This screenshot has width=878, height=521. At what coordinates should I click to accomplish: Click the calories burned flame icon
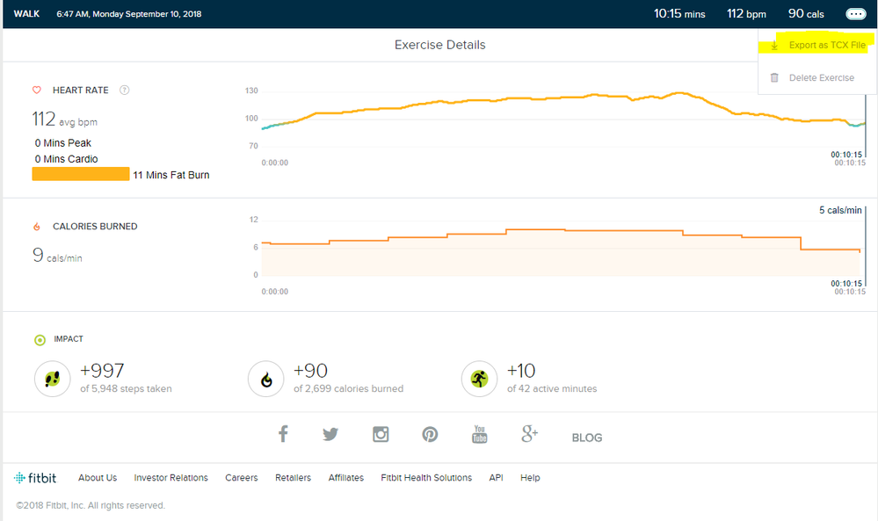click(37, 227)
